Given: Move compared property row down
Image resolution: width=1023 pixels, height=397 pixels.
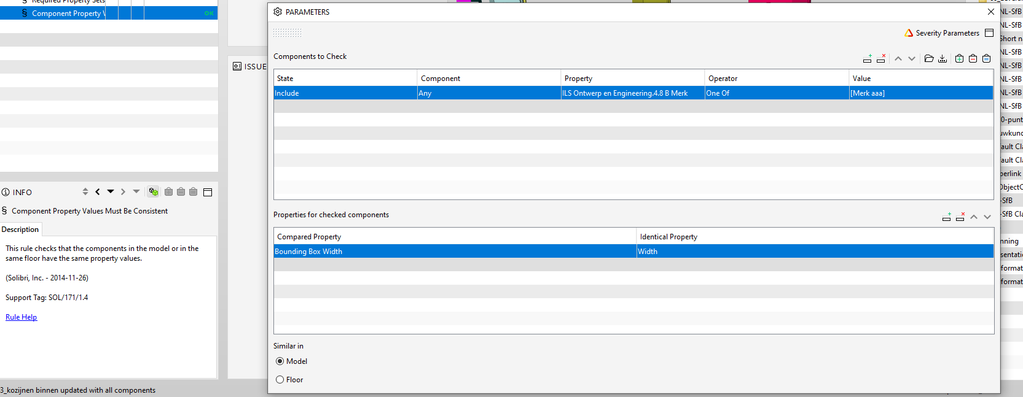Looking at the screenshot, I should pos(987,217).
